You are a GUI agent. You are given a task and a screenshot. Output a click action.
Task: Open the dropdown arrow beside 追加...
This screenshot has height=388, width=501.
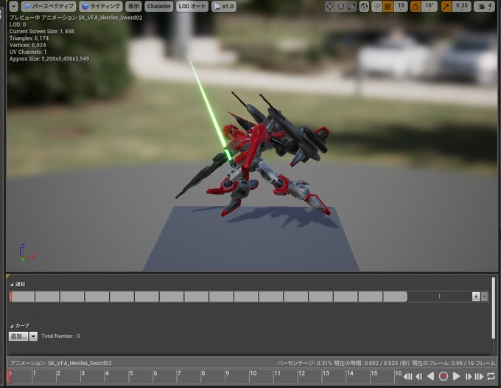tap(34, 336)
